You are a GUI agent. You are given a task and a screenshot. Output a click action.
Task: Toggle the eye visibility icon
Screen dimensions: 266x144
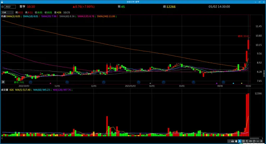pyautogui.click(x=251, y=141)
